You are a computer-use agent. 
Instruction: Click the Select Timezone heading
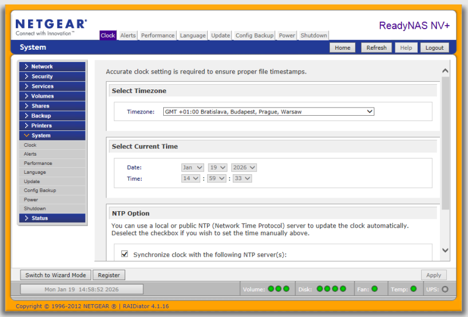tap(139, 91)
